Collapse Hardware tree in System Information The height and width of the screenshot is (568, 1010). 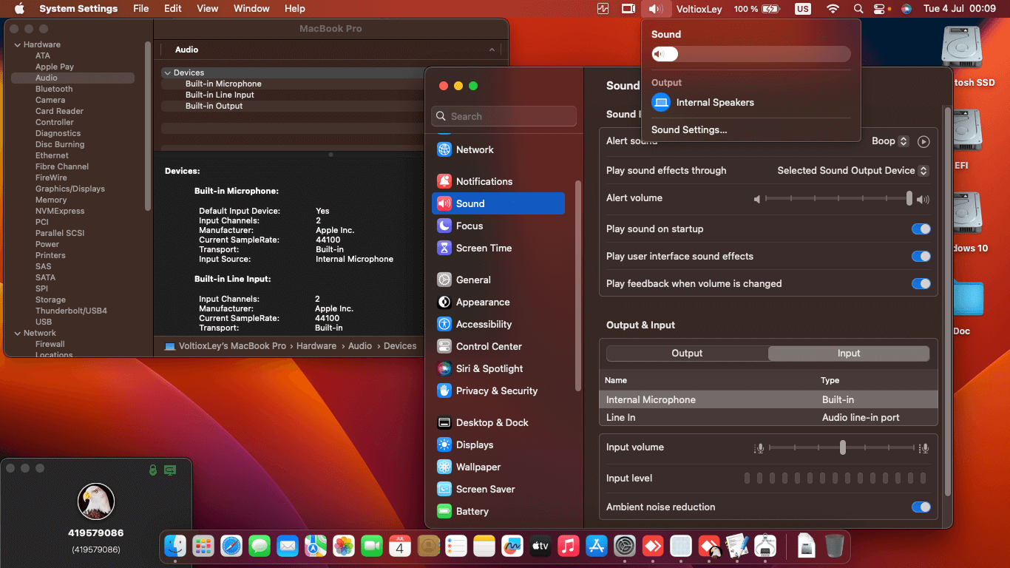point(18,45)
